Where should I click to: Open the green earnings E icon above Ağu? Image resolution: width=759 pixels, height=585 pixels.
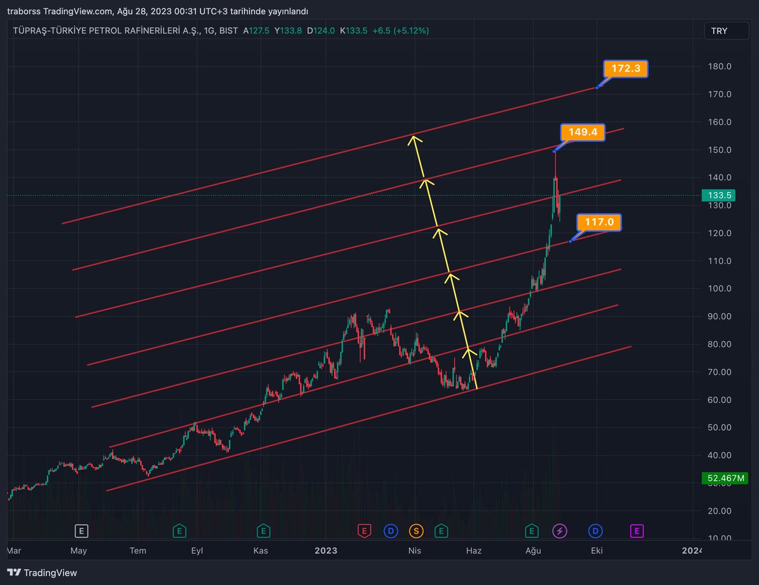[533, 531]
